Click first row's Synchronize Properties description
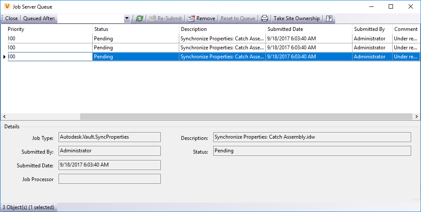Viewport: 421px width, 212px height. (x=222, y=39)
